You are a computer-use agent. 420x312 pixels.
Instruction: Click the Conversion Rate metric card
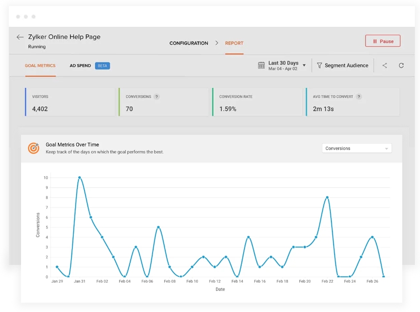[x=257, y=102]
